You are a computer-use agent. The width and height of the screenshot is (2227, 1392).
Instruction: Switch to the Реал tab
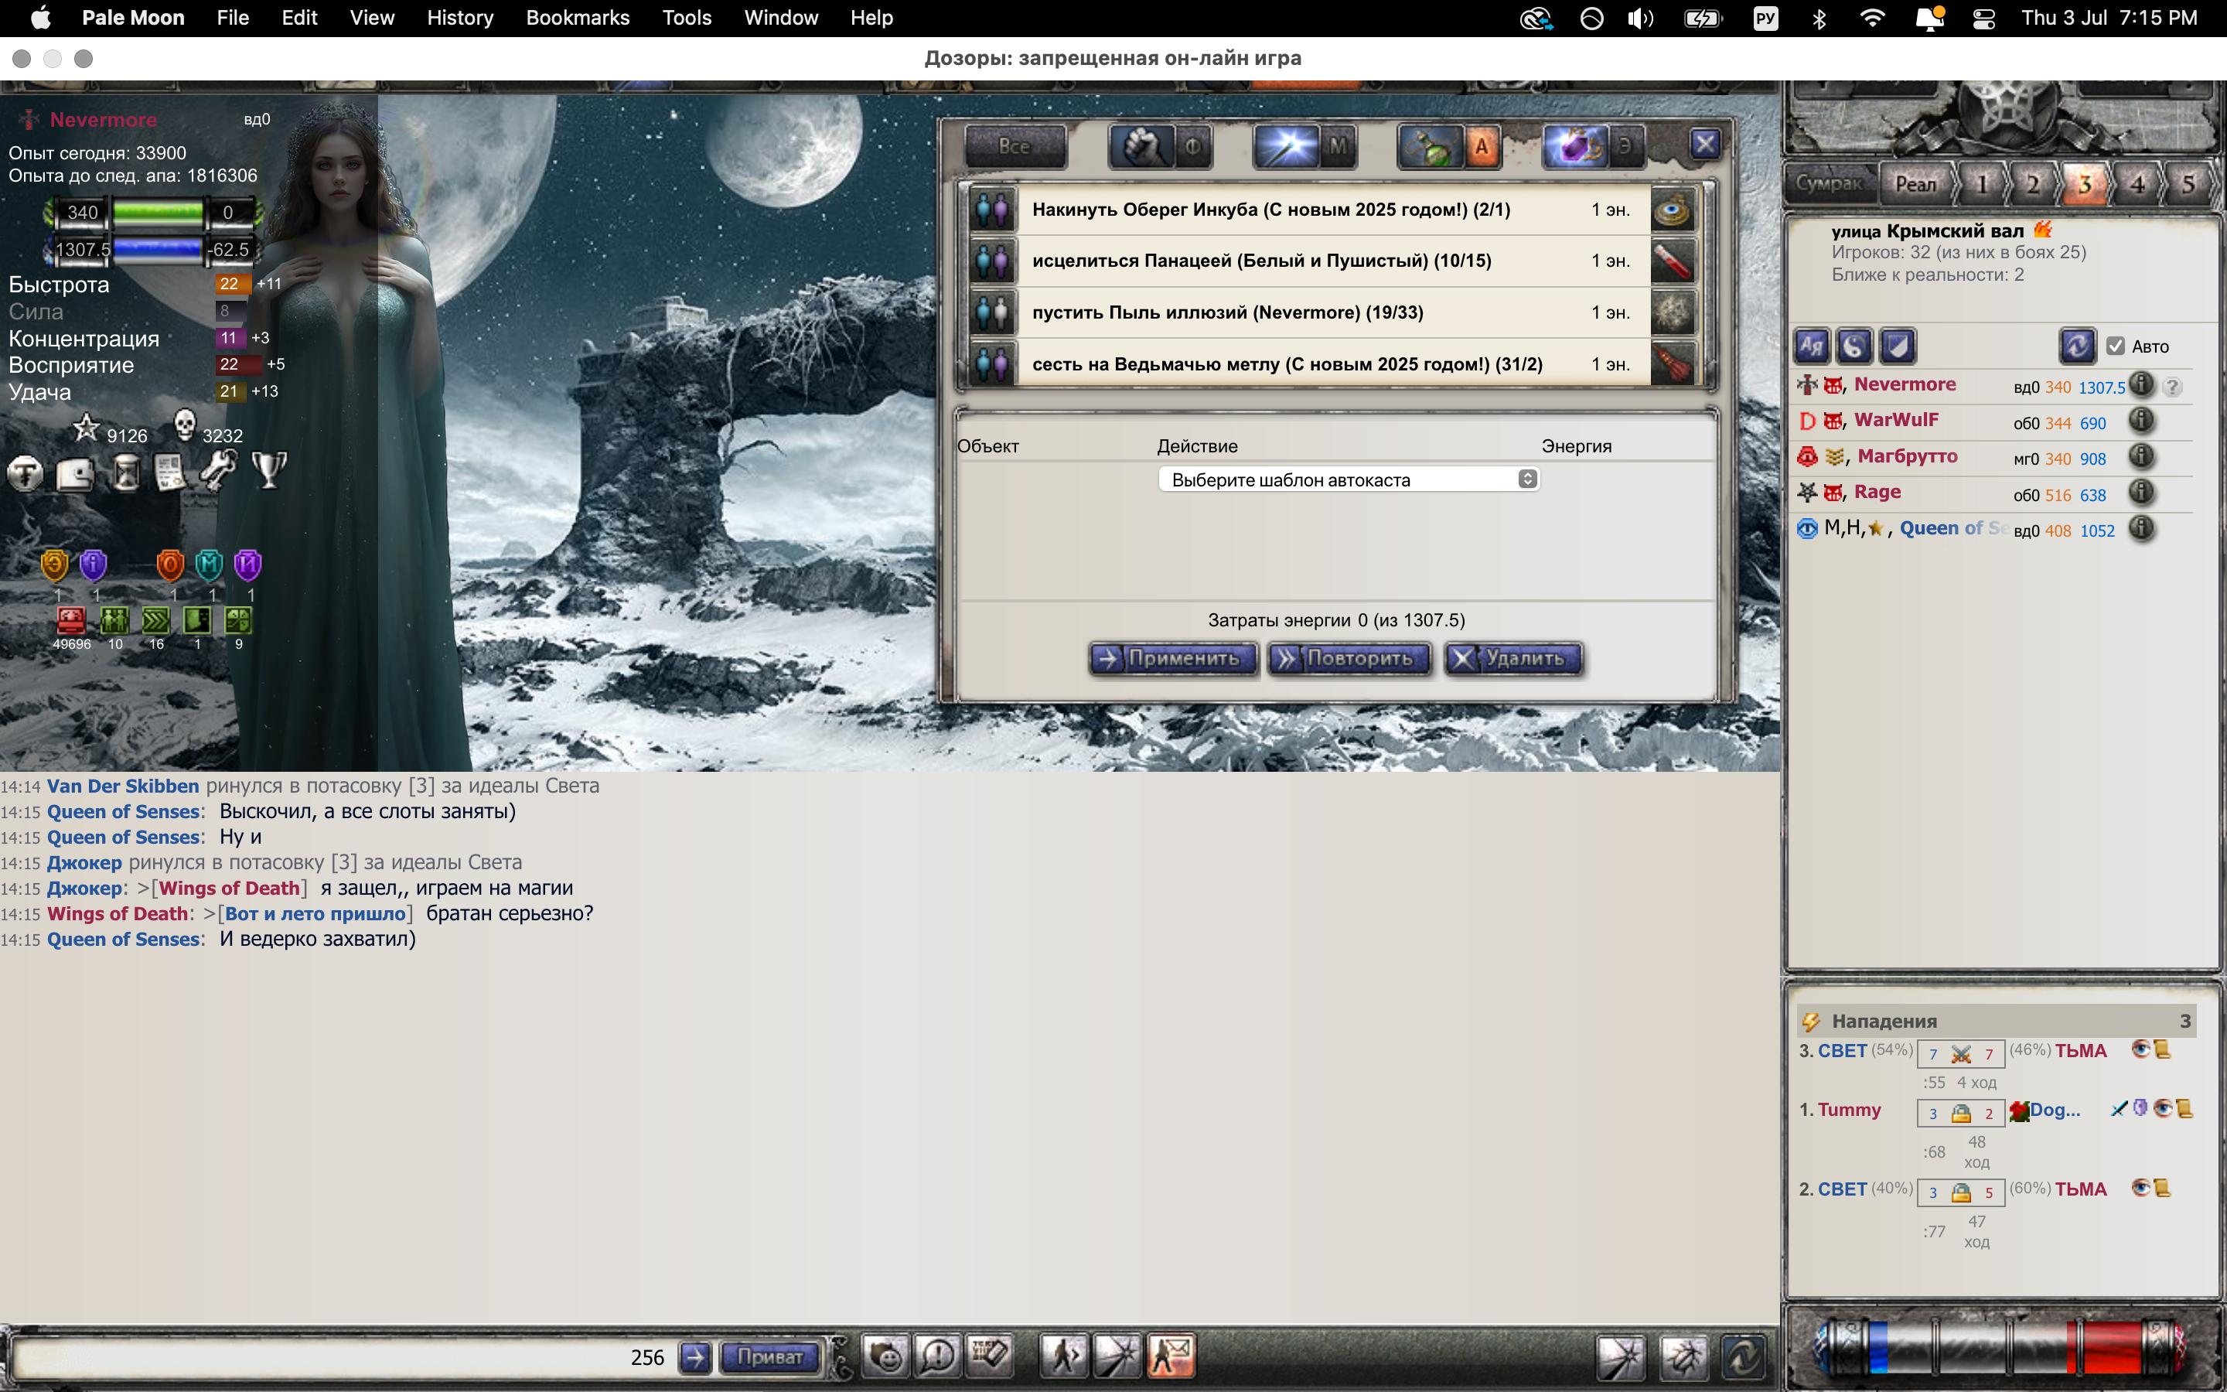1915,183
